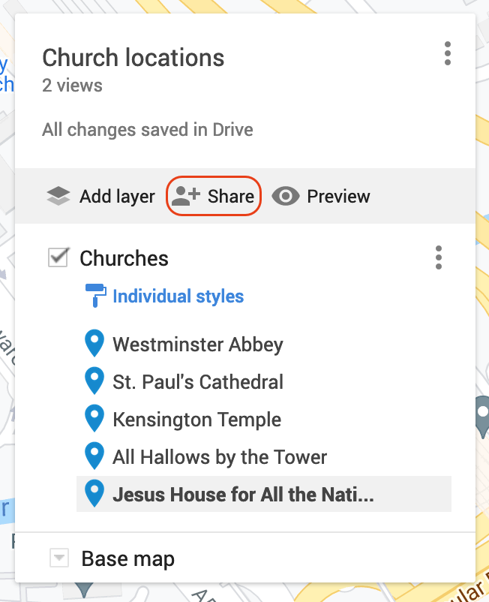
Task: Select St. Paul's Cathedral in the list
Action: coord(198,382)
